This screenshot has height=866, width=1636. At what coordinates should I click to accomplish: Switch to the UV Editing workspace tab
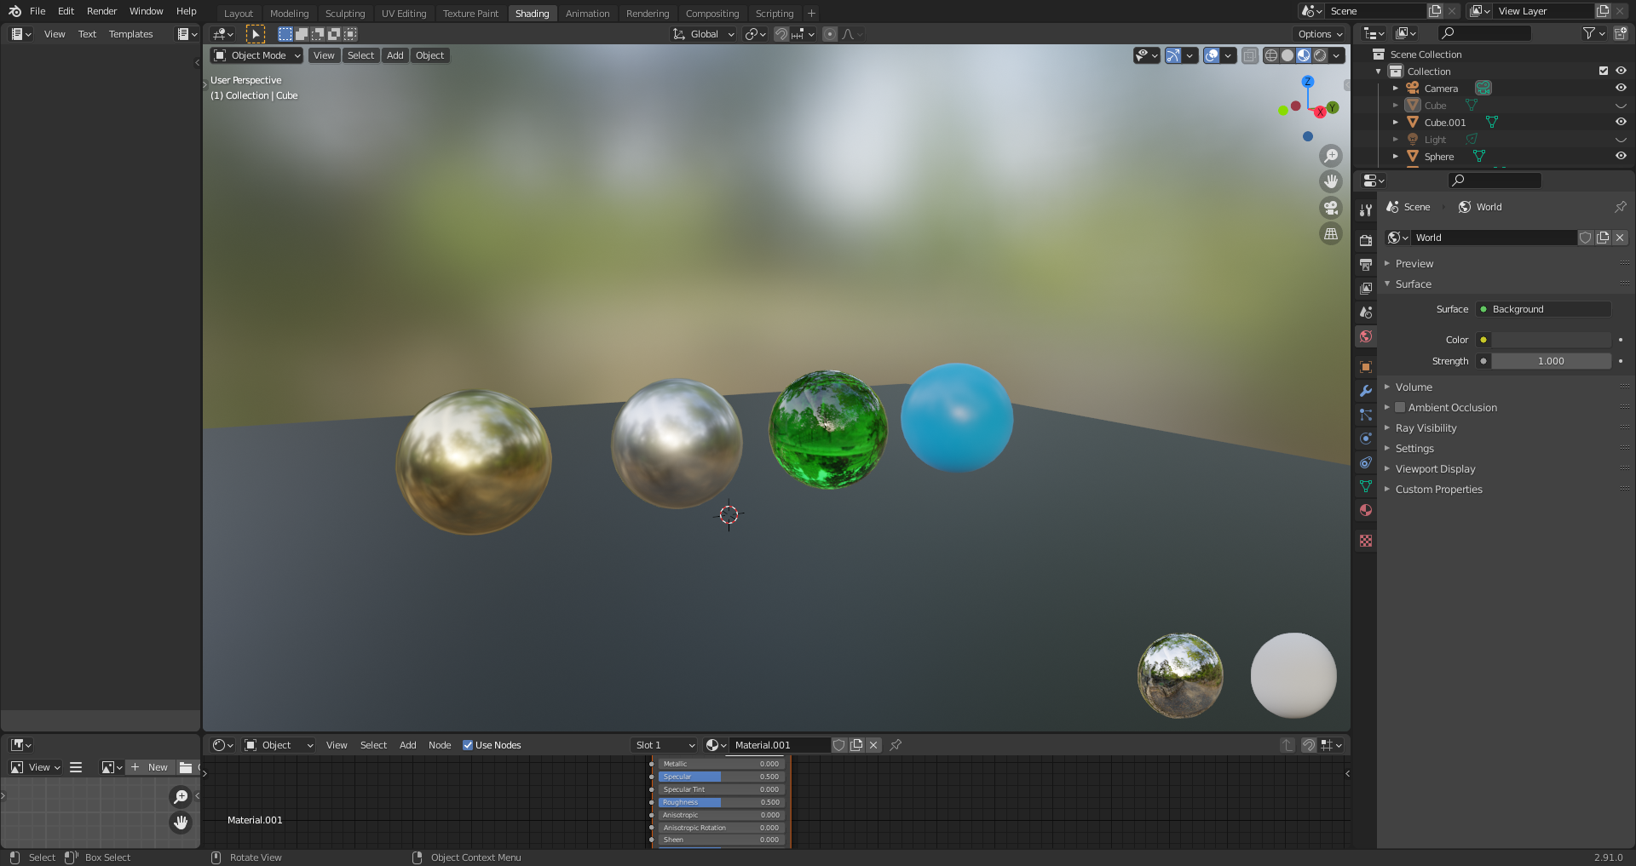pos(404,14)
